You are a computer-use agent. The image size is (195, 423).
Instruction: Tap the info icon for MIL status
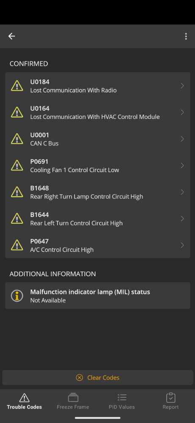pos(17,296)
